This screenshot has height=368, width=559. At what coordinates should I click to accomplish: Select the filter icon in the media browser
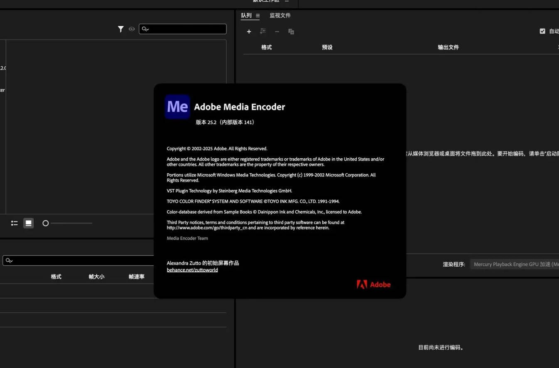click(x=121, y=29)
